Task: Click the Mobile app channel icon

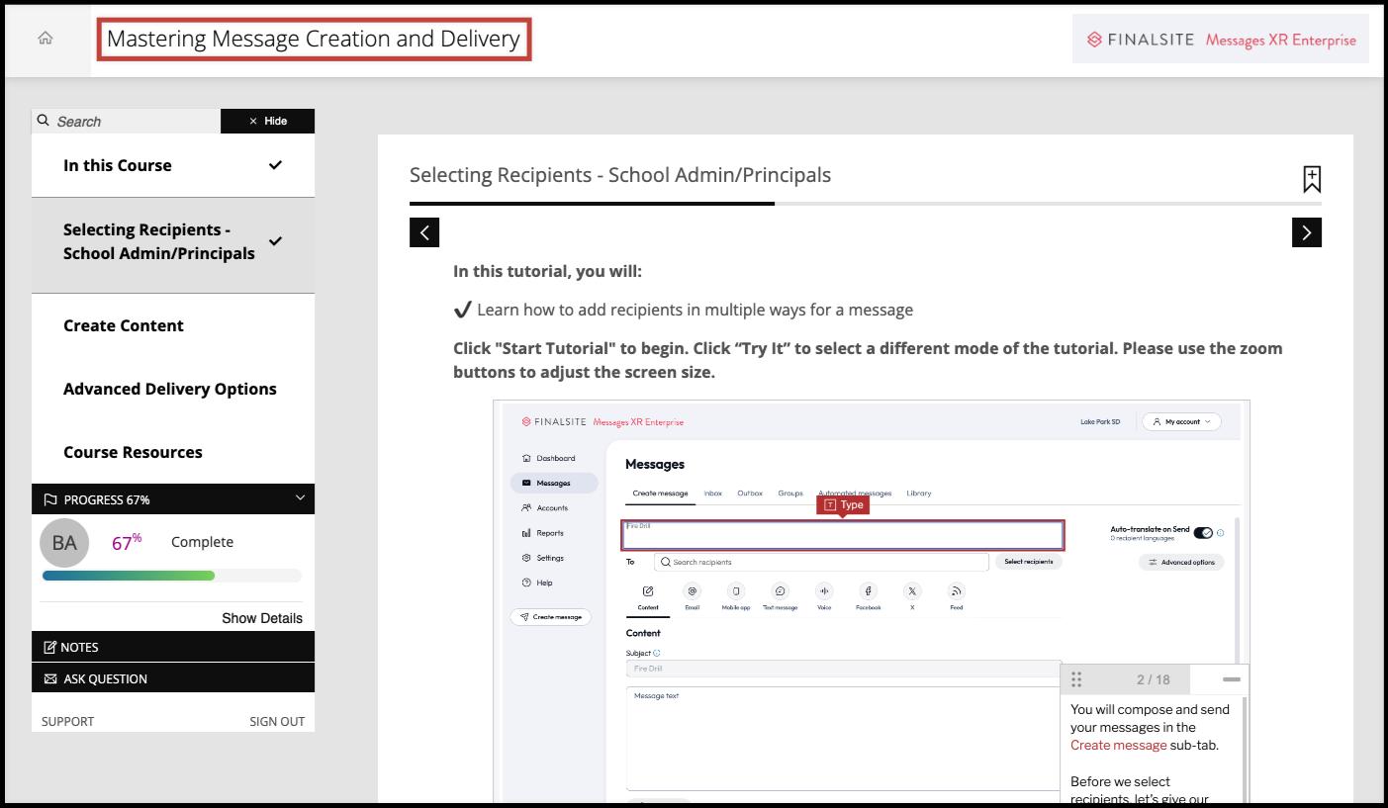Action: coord(735,591)
